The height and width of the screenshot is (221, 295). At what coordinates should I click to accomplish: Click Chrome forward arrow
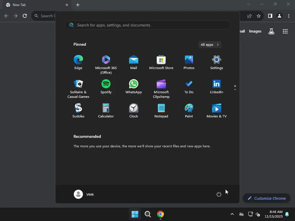[16, 16]
